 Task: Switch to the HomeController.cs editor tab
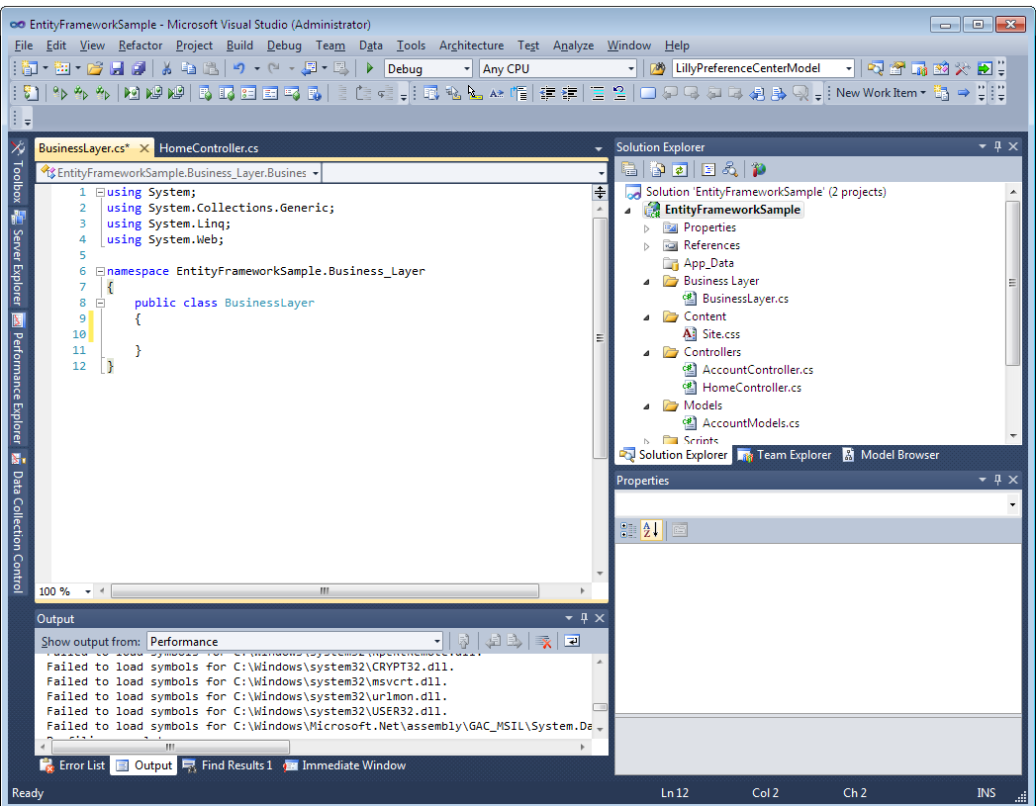(x=209, y=148)
